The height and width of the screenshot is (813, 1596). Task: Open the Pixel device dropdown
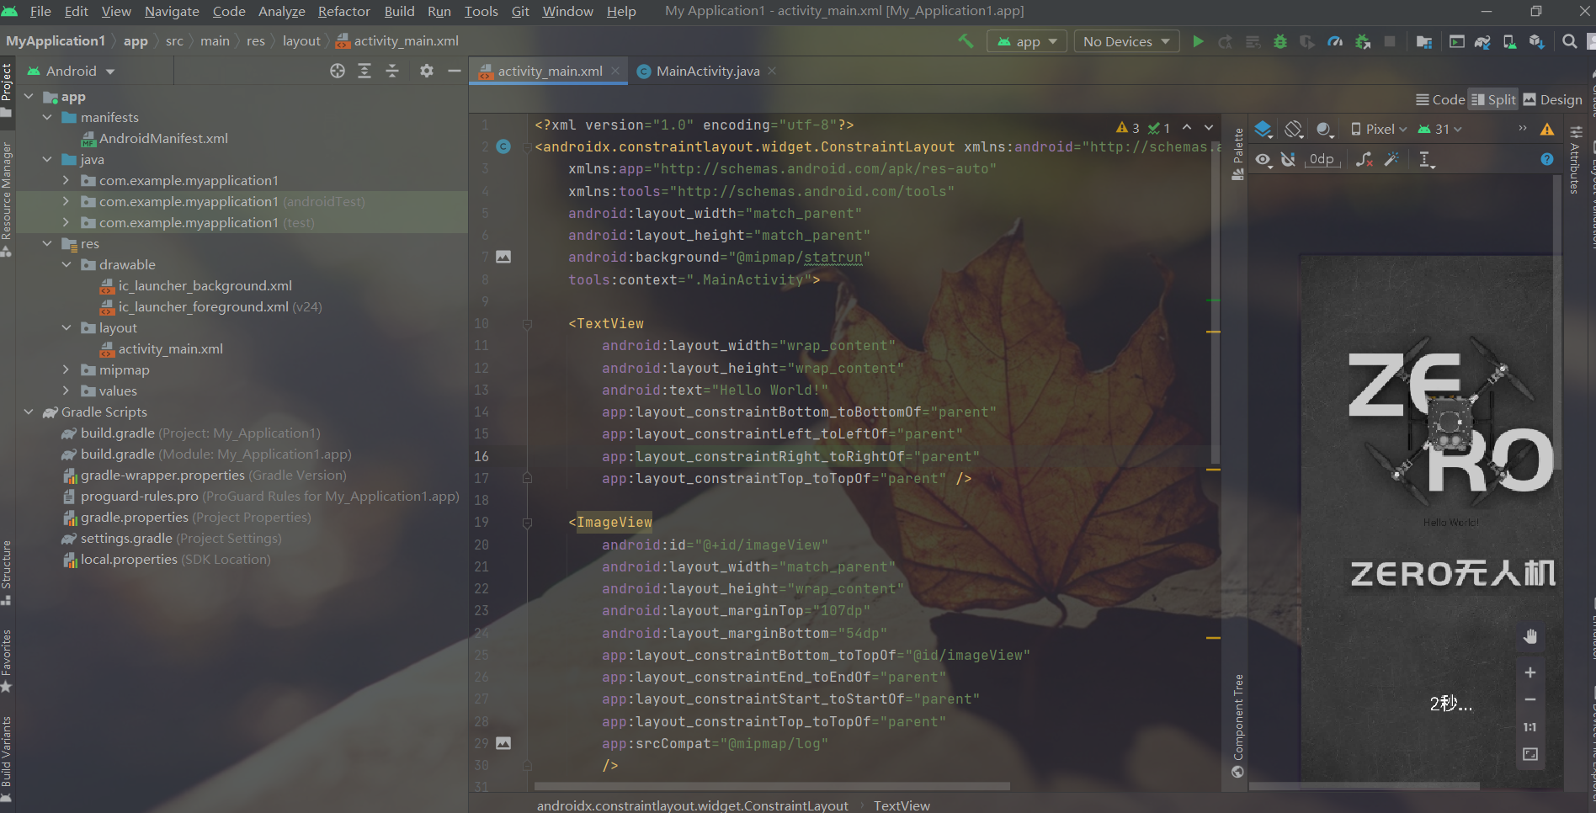point(1377,129)
